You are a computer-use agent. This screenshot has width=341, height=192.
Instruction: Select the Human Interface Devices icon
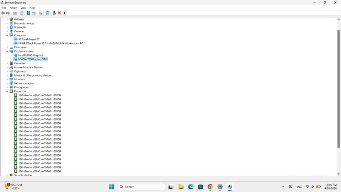click(x=11, y=67)
